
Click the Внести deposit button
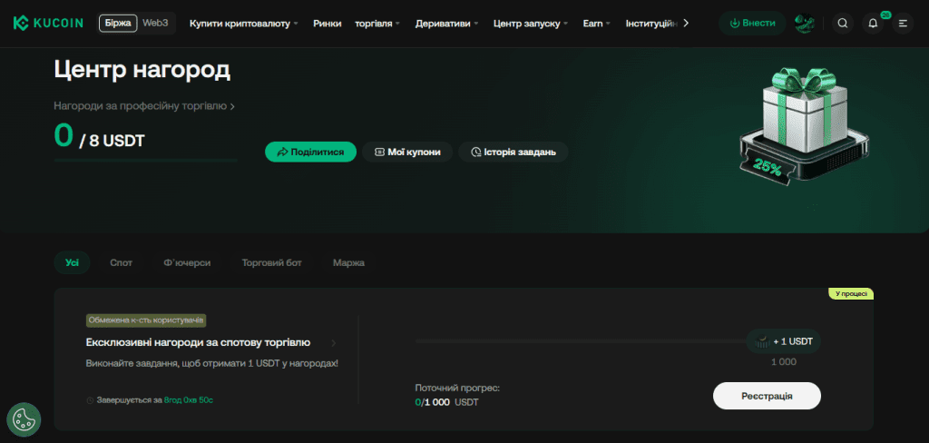pyautogui.click(x=752, y=23)
